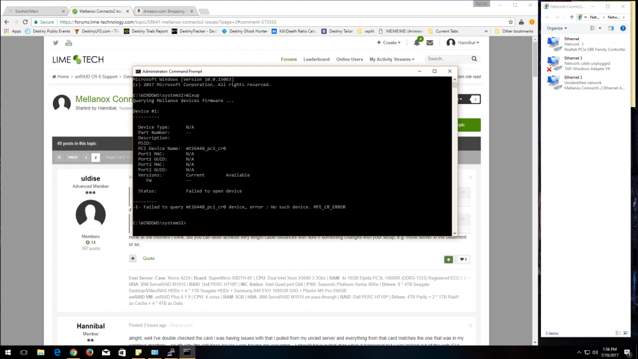Open Task View on the taskbar

tap(24, 353)
